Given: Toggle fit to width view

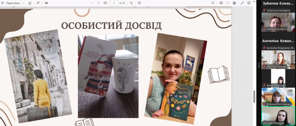Looking at the screenshot, I should tap(105, 3).
